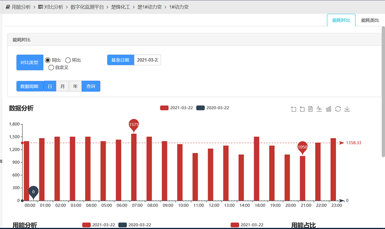
Task: Click the vertical page scrollbar
Action: click(383, 92)
